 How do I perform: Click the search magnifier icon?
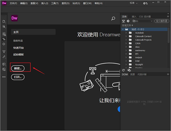pos(113,19)
